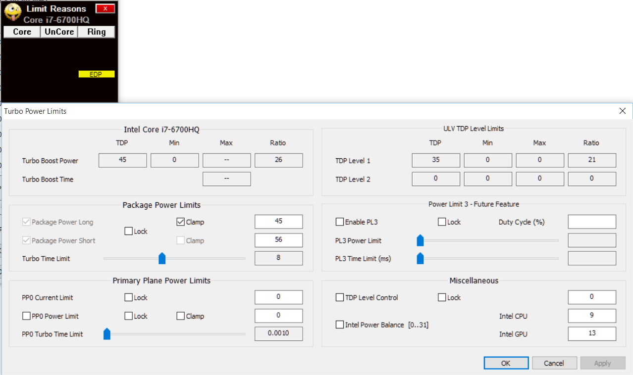This screenshot has width=633, height=375.
Task: Click the Package Power Long value 45 field
Action: (278, 222)
